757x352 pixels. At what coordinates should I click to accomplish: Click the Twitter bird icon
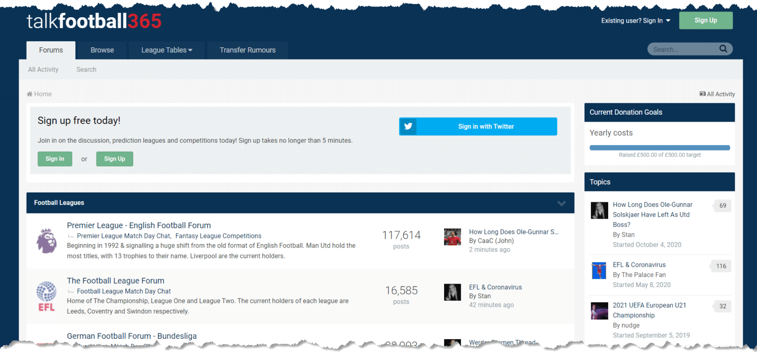(x=408, y=127)
